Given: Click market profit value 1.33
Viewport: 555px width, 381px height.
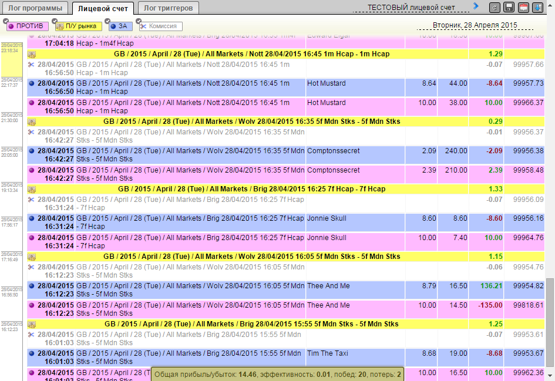Looking at the screenshot, I should click(x=496, y=189).
